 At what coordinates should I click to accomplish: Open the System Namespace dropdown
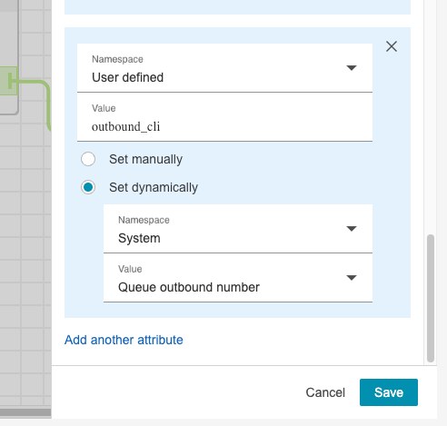[x=238, y=229]
